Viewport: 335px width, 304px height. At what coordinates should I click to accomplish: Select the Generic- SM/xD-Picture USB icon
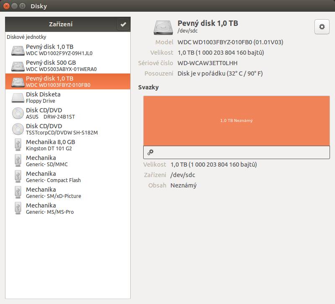click(18, 193)
